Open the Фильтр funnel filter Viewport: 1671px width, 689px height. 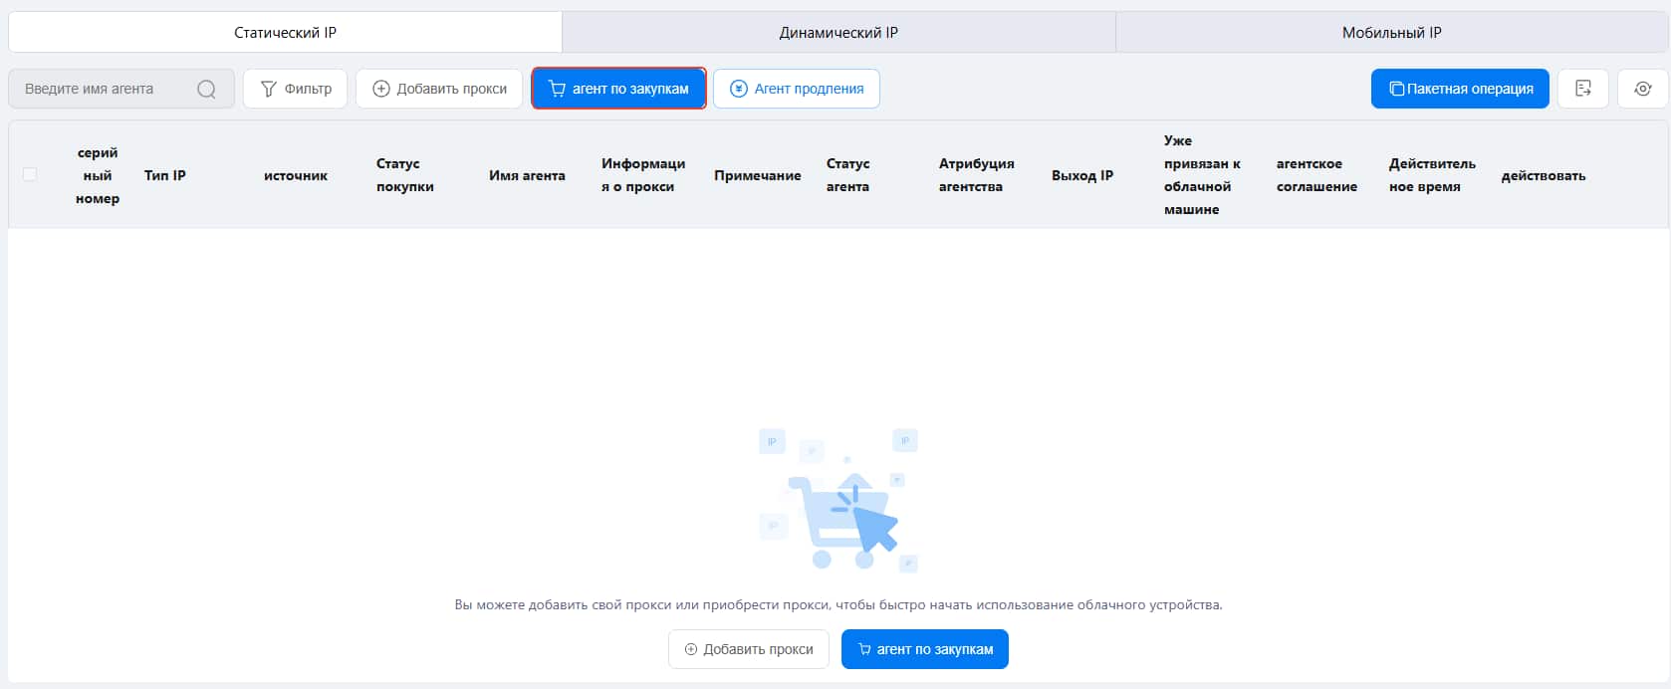click(295, 89)
